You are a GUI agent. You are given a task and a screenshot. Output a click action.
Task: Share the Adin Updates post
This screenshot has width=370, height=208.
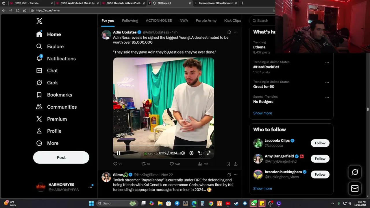click(x=236, y=164)
